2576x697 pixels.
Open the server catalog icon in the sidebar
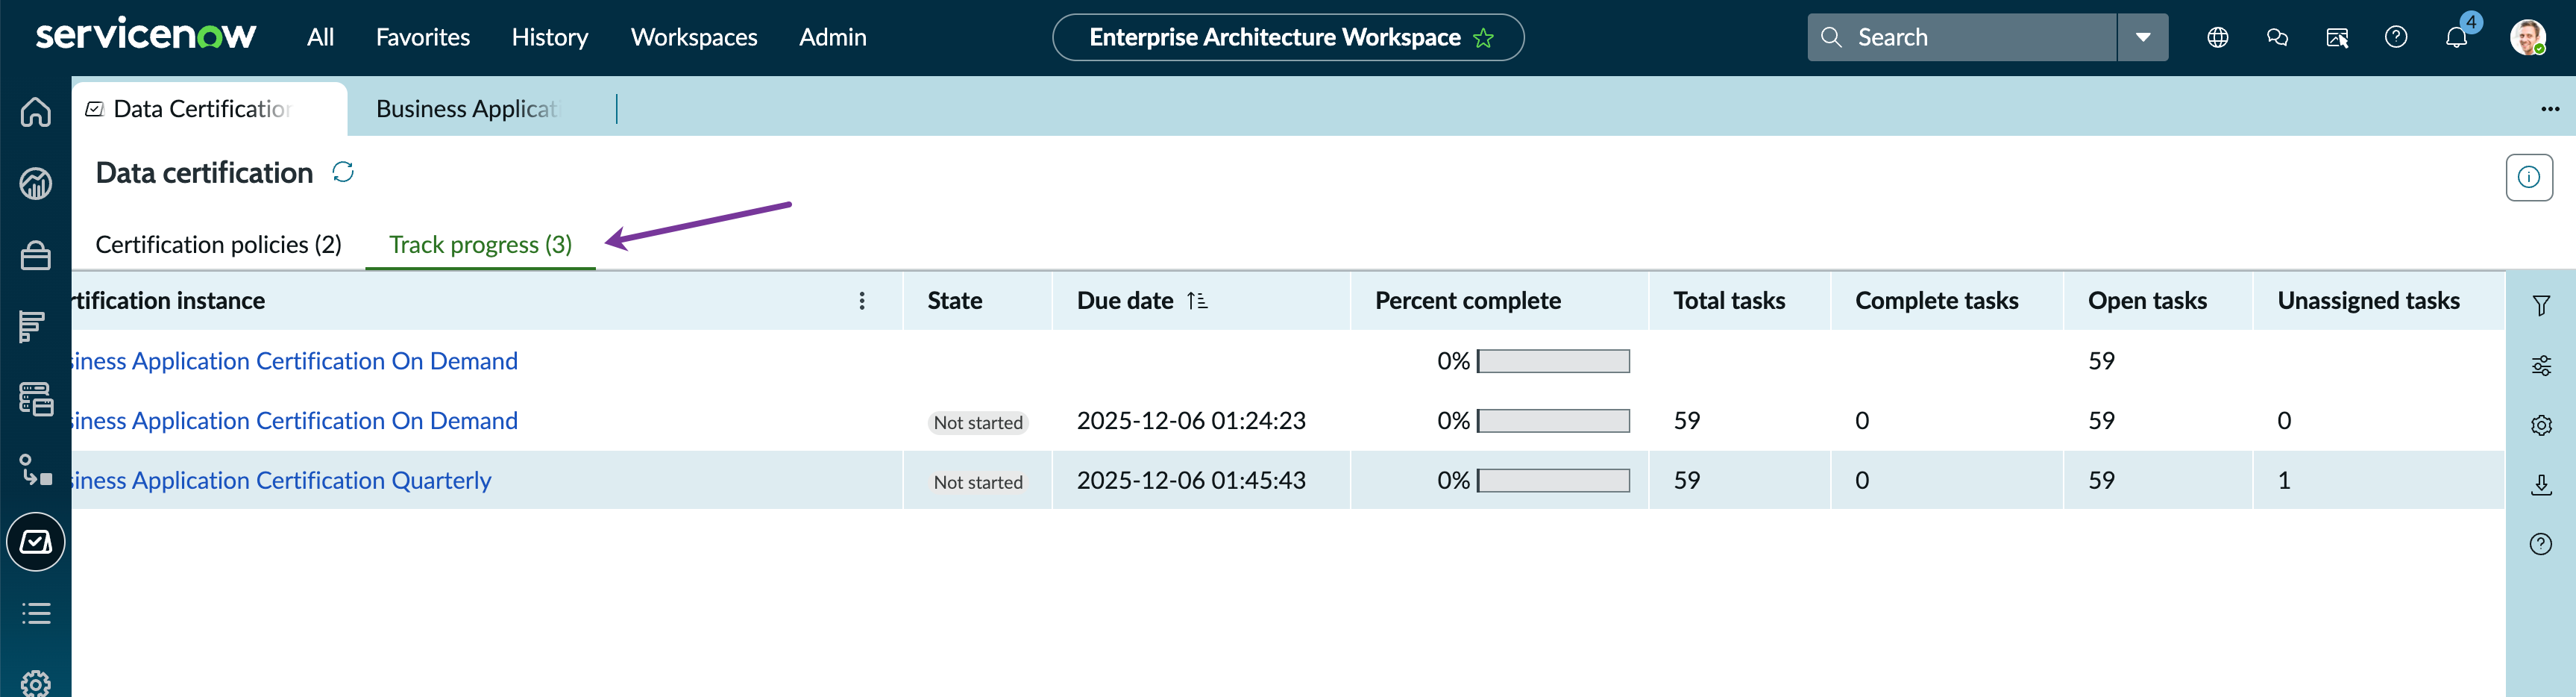coord(36,399)
